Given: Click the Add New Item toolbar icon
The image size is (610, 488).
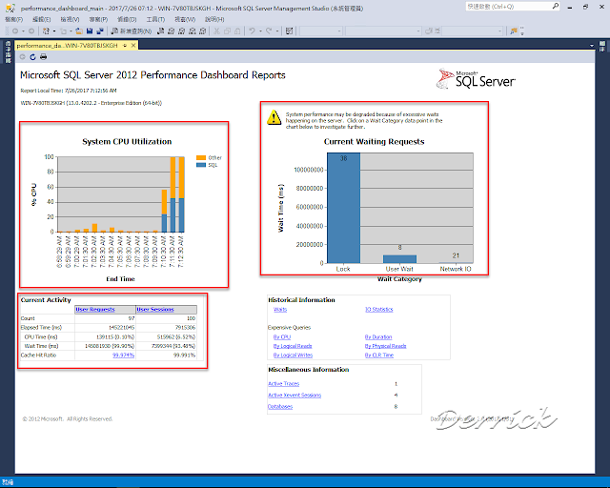Looking at the screenshot, I should coord(64,31).
